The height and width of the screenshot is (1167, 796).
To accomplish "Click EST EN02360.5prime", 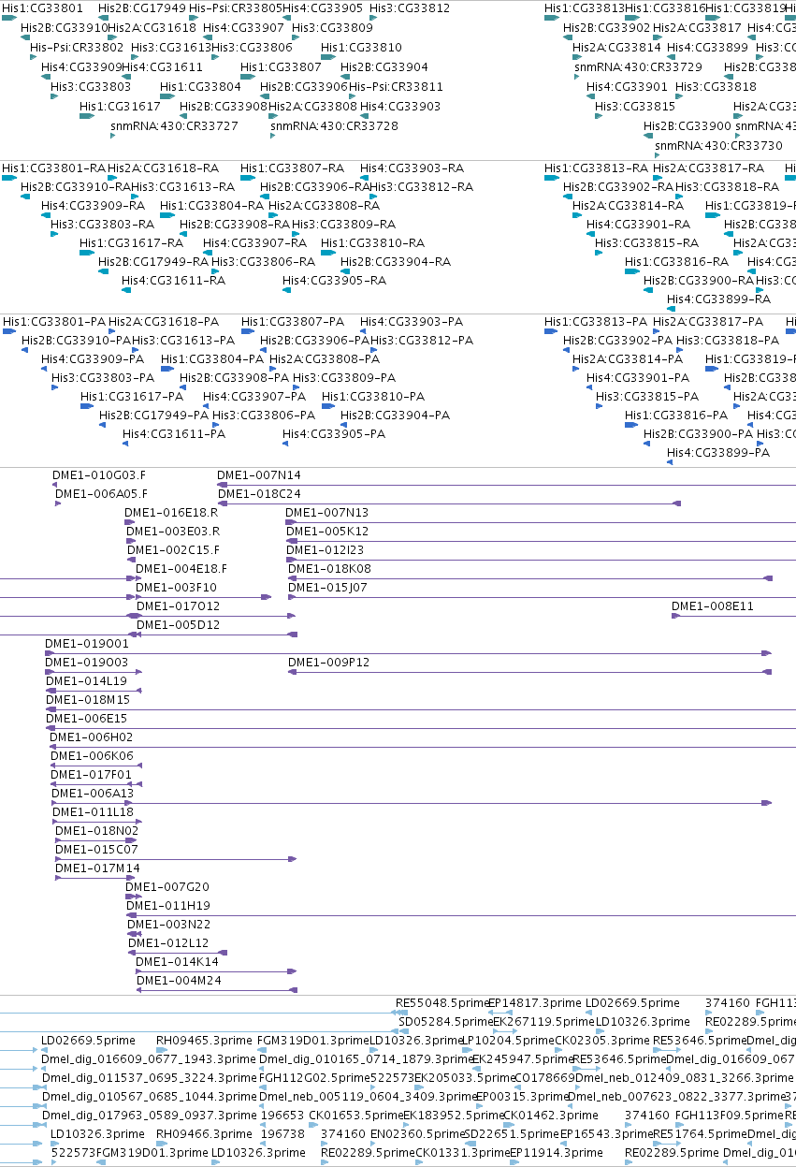I will (x=417, y=1134).
